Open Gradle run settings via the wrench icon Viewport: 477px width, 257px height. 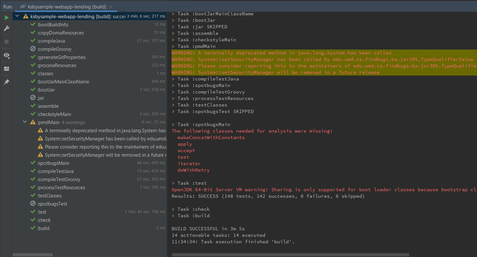pos(6,28)
